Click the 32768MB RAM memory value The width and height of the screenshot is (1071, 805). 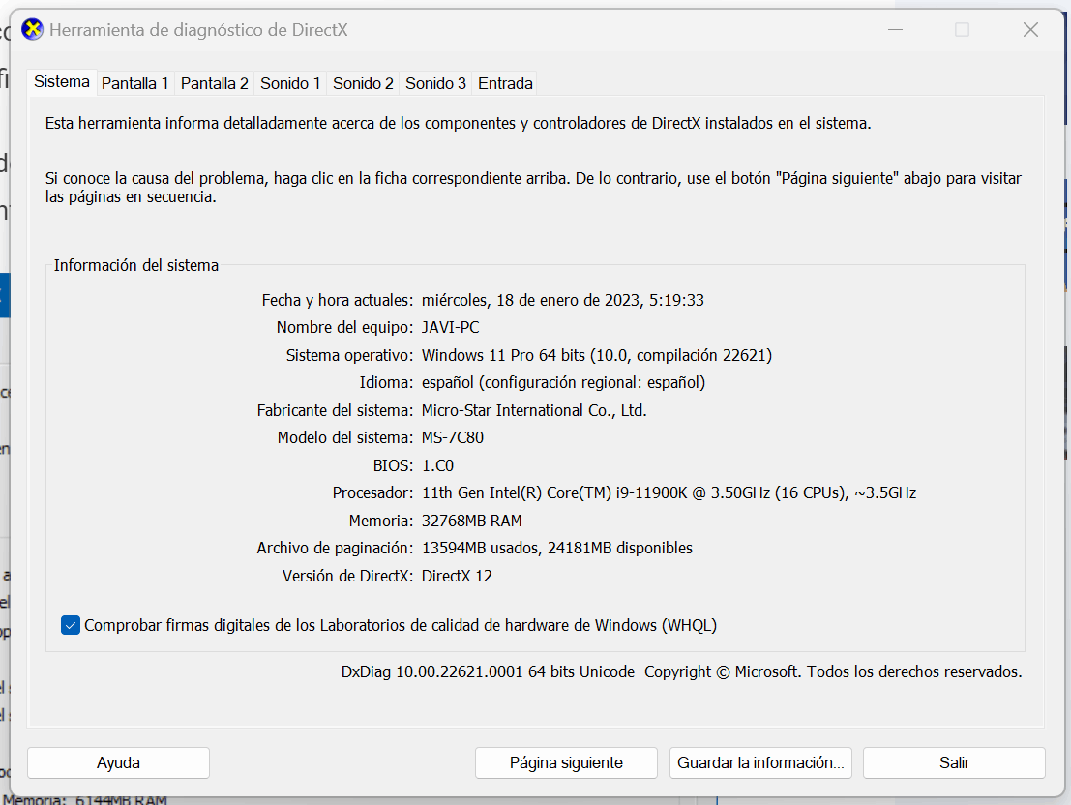click(x=471, y=521)
